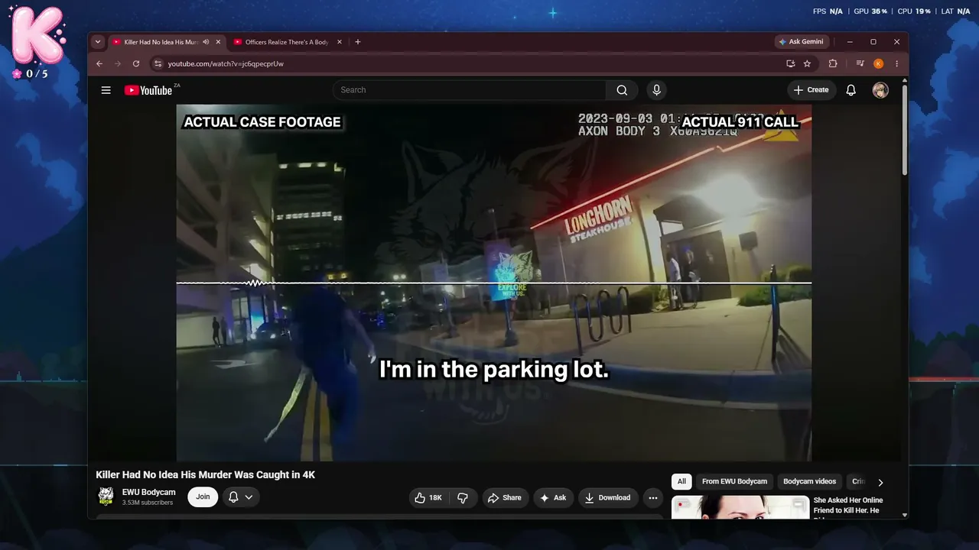Click the CPU 19% overlay stat

(914, 11)
